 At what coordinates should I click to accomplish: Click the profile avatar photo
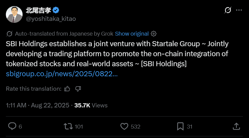14,14
